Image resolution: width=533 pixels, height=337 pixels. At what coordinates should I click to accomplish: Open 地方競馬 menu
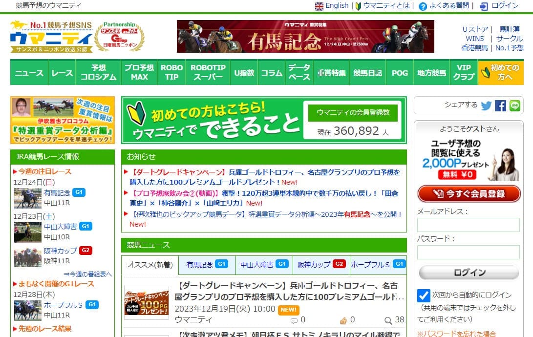tap(432, 72)
